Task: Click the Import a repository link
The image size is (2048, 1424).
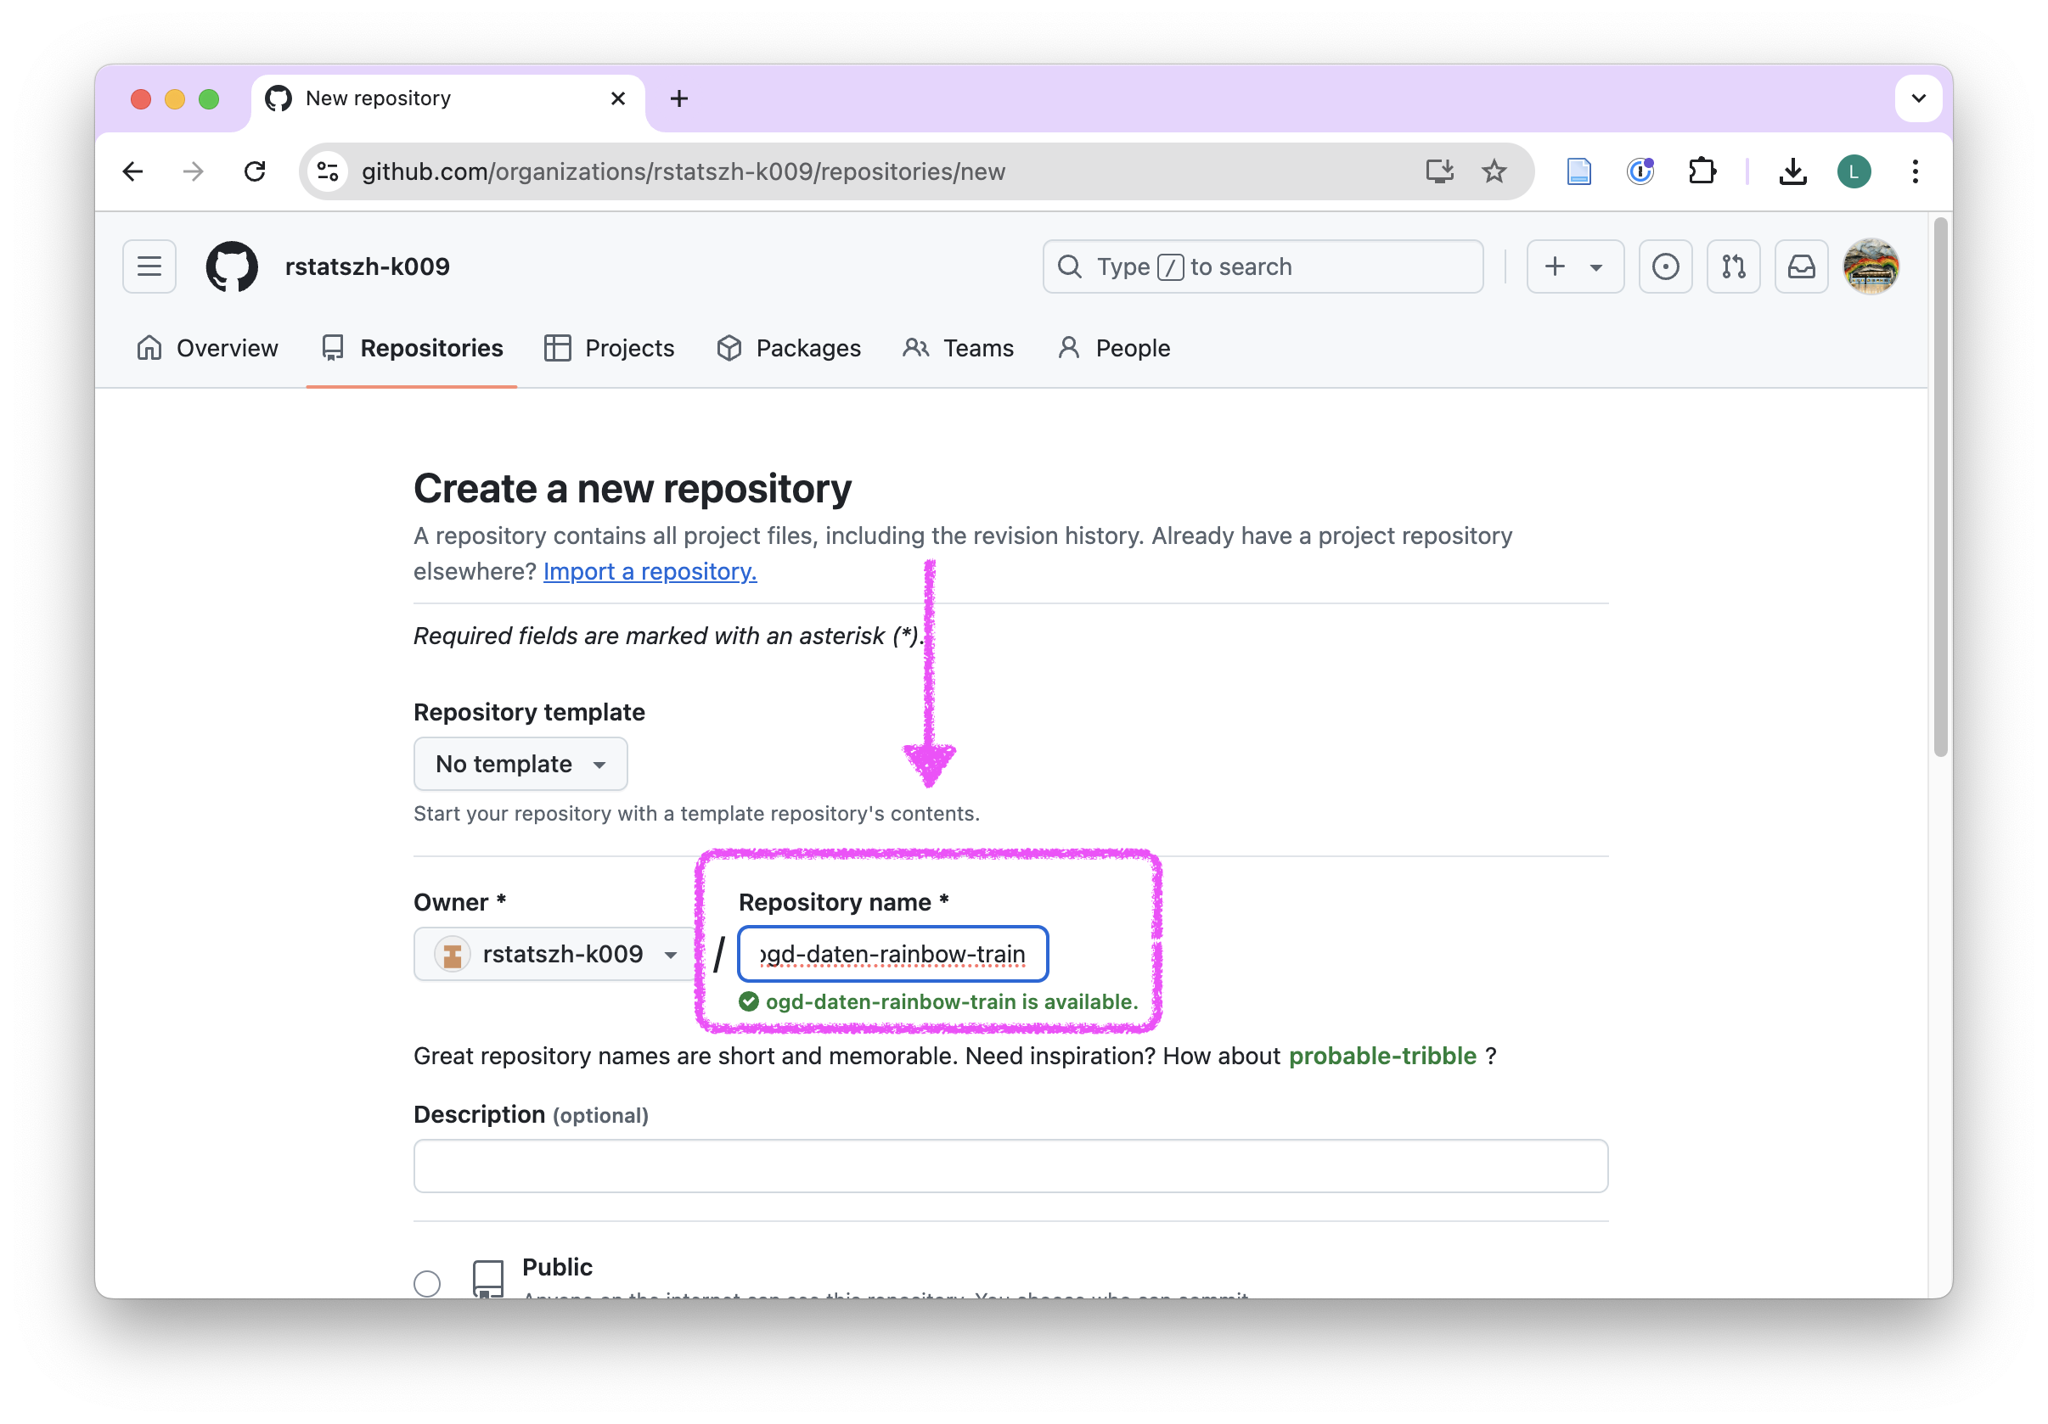Action: [x=650, y=570]
